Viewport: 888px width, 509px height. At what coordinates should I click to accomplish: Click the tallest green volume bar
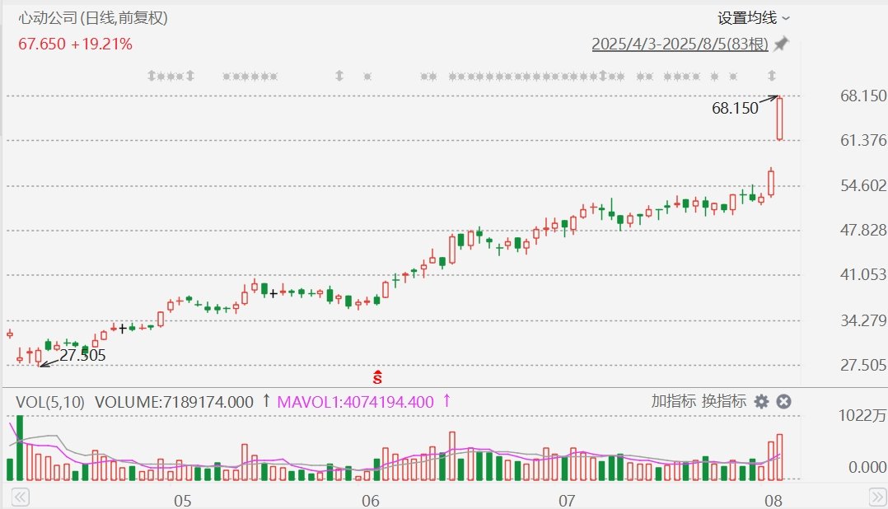click(20, 448)
